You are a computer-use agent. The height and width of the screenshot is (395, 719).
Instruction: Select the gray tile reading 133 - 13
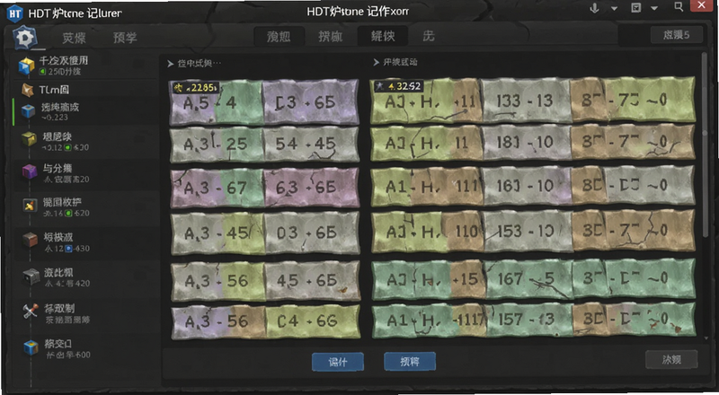(526, 101)
